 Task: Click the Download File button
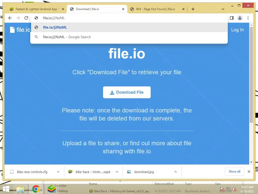pos(127,92)
